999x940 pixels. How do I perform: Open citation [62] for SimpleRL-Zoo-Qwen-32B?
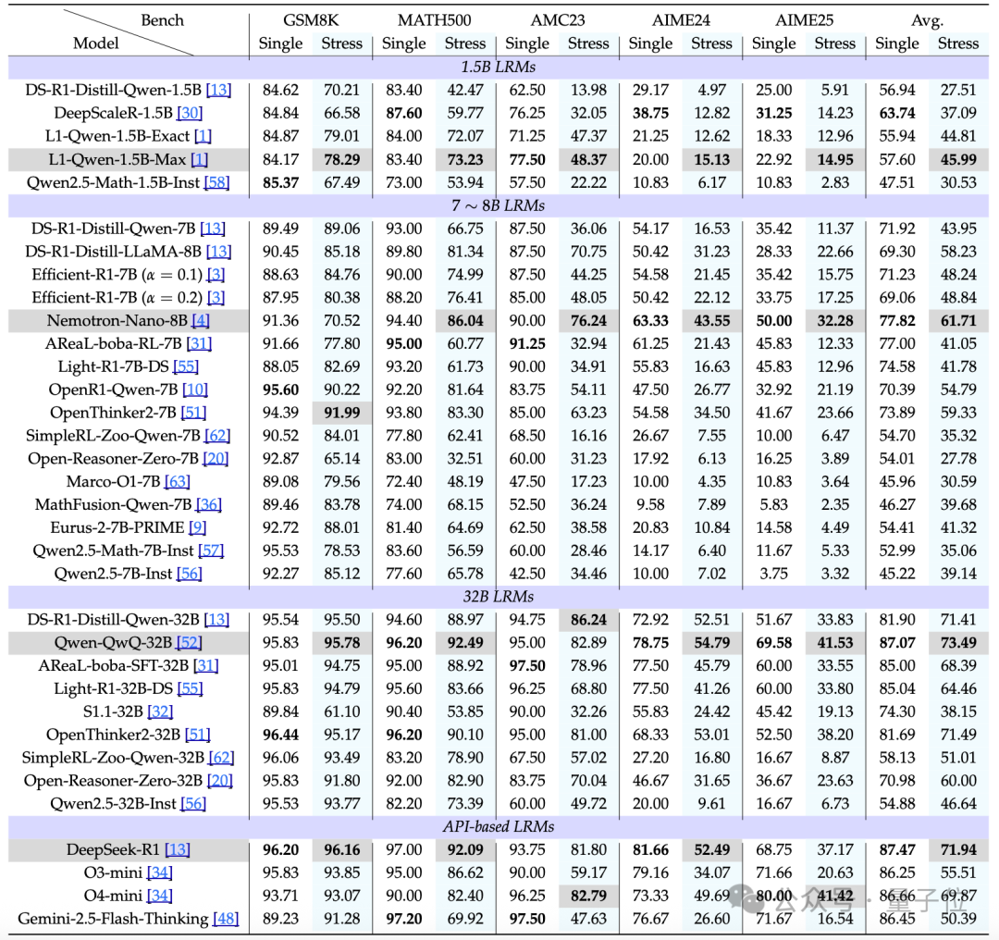221,757
